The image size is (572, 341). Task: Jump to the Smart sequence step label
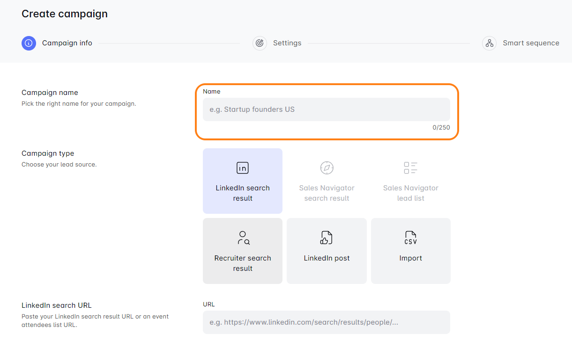[531, 43]
